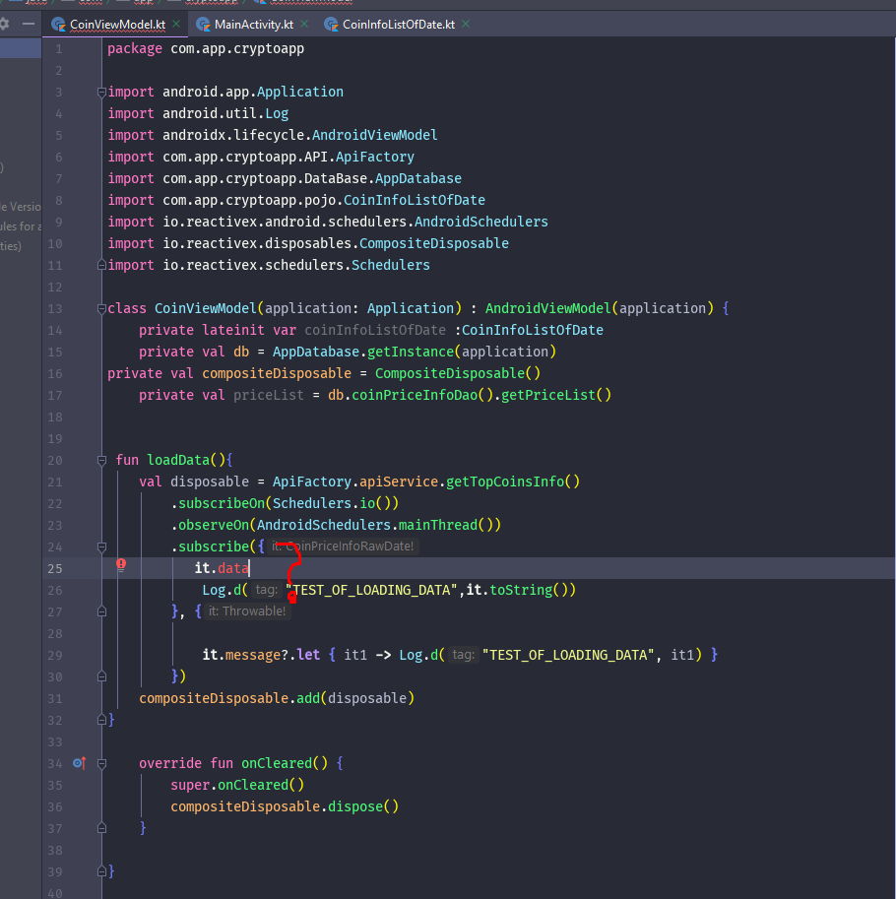The width and height of the screenshot is (896, 899).
Task: Open the project panel settings gear
Action: 5,24
